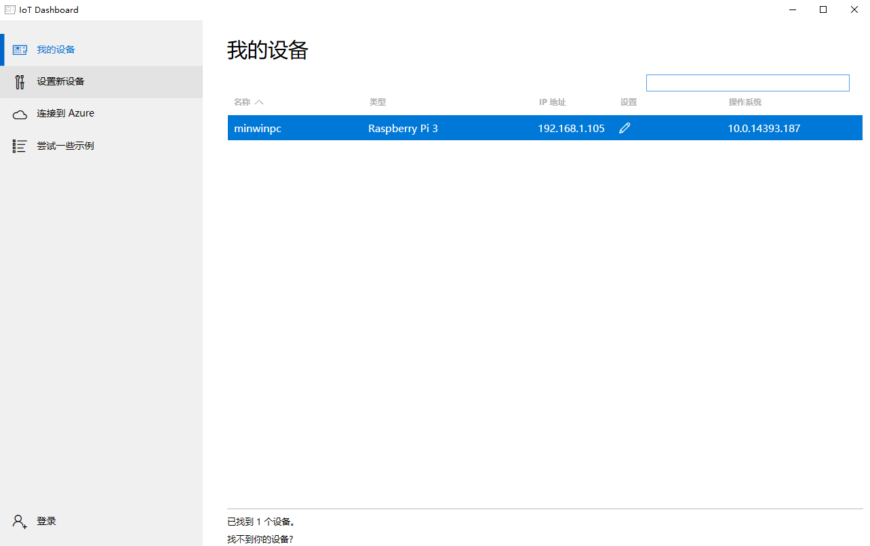Click the IoT Dashboard title bar app icon
Screen dimensions: 870x546
(x=10, y=9)
